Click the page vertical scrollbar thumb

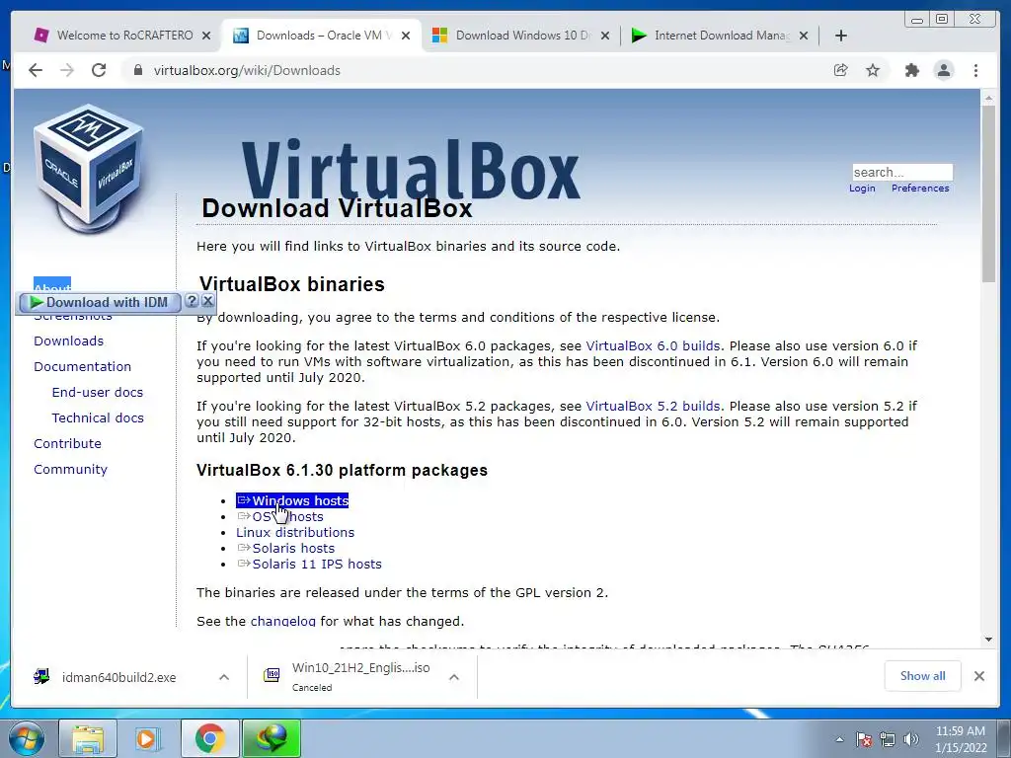point(988,193)
